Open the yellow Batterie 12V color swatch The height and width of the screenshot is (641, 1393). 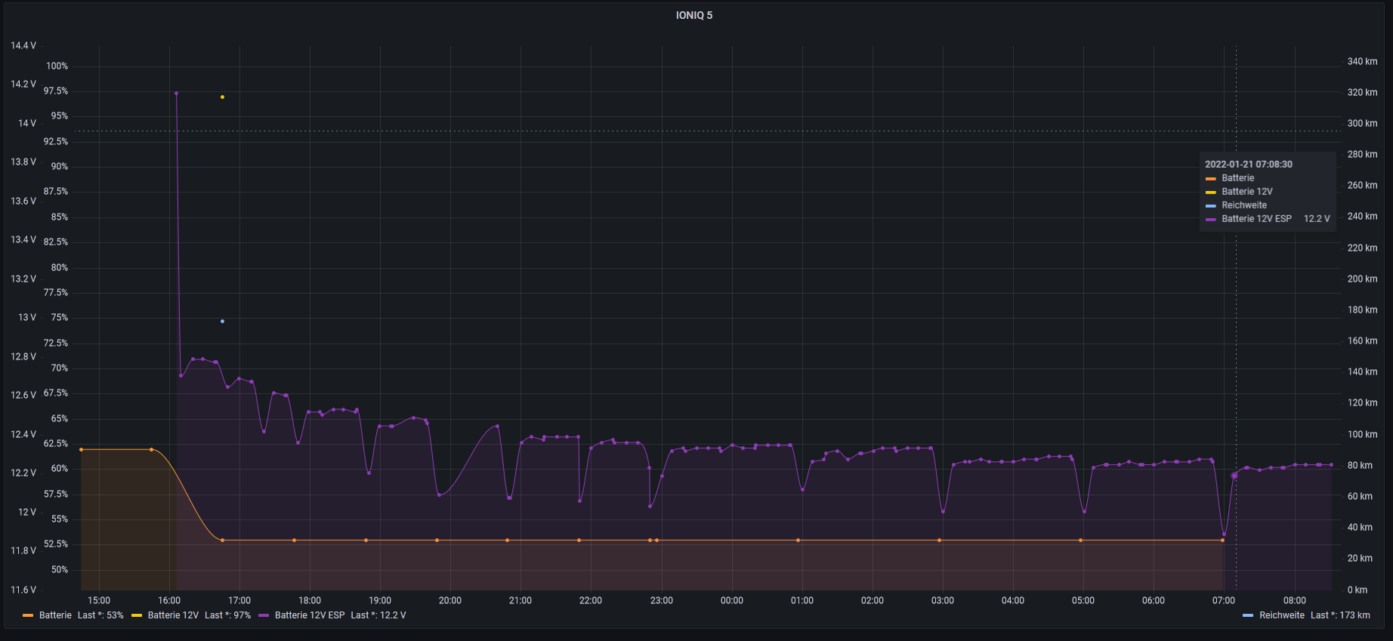click(137, 615)
